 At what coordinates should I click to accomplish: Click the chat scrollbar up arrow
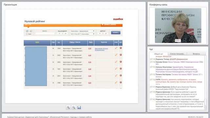(205, 107)
